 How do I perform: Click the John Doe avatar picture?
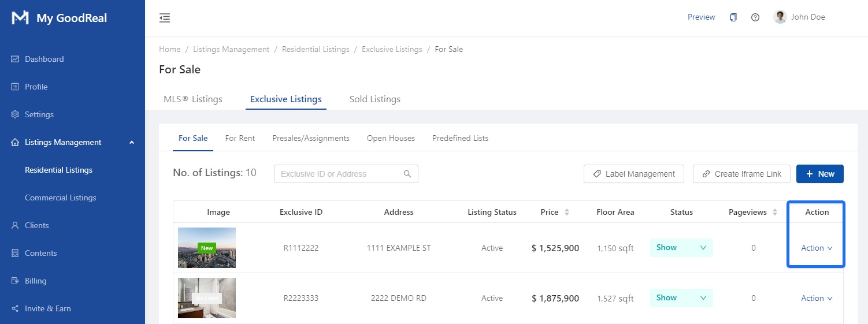780,17
